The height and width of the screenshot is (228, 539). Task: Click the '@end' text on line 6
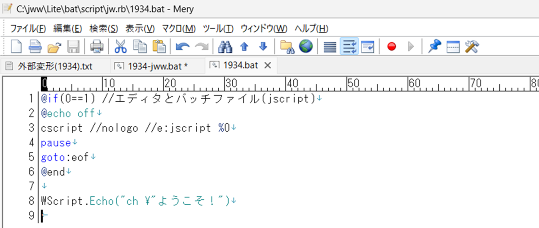point(53,172)
